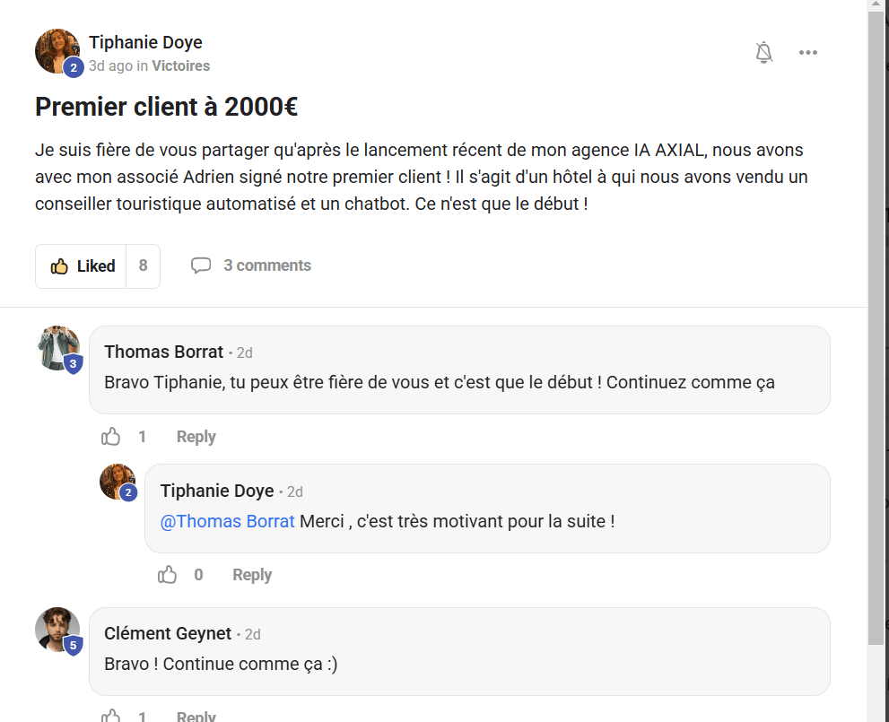889x722 pixels.
Task: Like Thomas Borrat's comment with thumbs-up
Action: (111, 437)
